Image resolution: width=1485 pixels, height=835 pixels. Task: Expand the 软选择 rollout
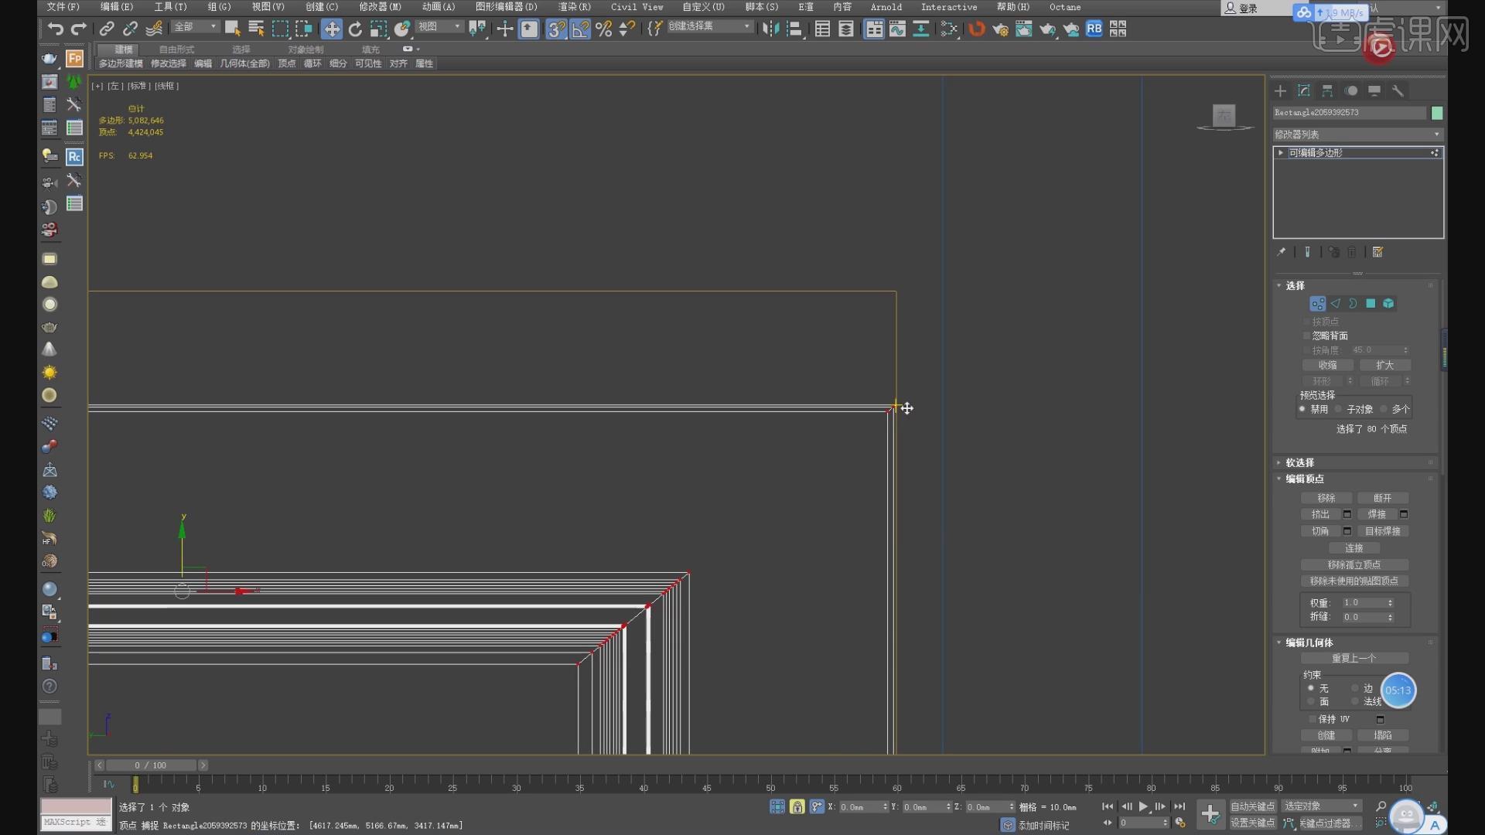(x=1299, y=462)
